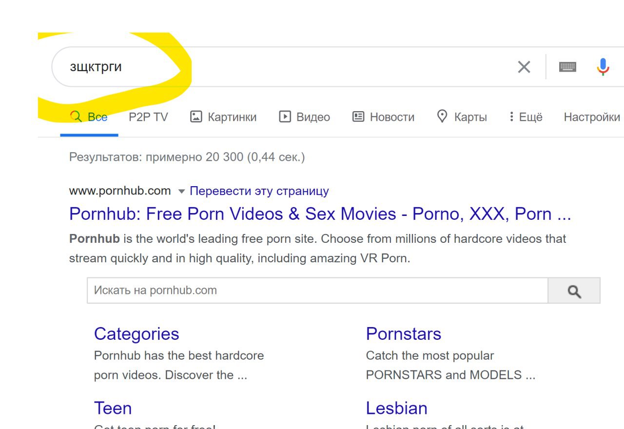Viewport: 624px width, 429px height.
Task: Click the result URL text under the result count
Action: [120, 191]
